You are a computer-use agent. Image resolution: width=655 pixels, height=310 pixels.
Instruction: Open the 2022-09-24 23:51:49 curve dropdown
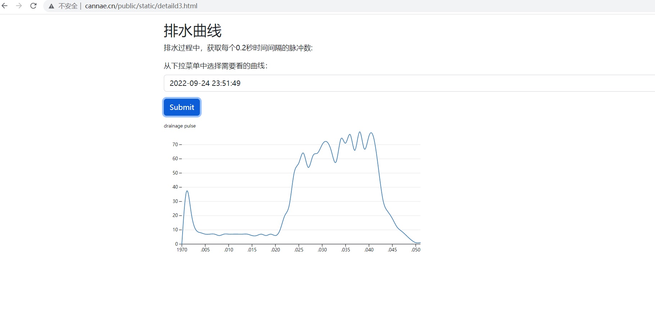[409, 83]
